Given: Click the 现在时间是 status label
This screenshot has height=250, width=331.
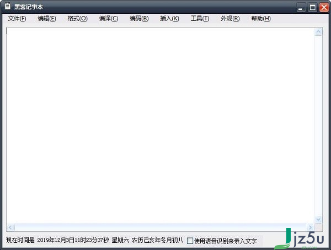Looking at the screenshot, I should coord(20,240).
